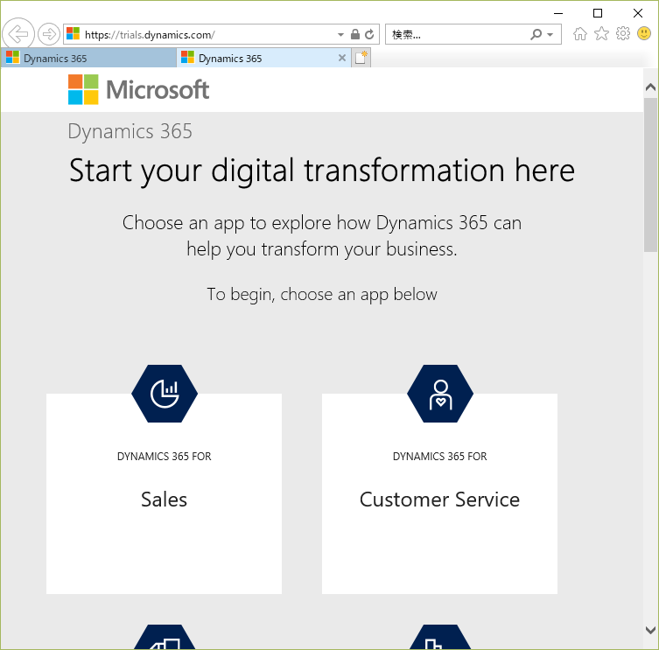This screenshot has height=650, width=659.
Task: Click the partially visible bottom-left hexagon icon
Action: click(165, 637)
